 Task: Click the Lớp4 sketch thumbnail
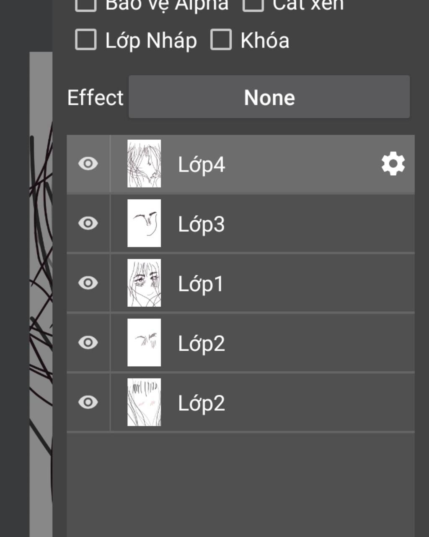coord(144,164)
